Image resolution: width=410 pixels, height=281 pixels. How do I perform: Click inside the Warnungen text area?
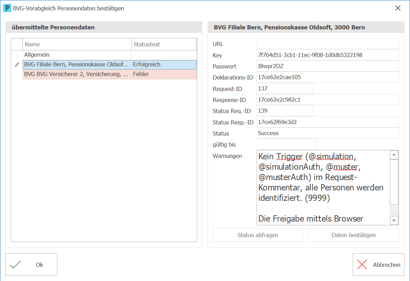323,188
